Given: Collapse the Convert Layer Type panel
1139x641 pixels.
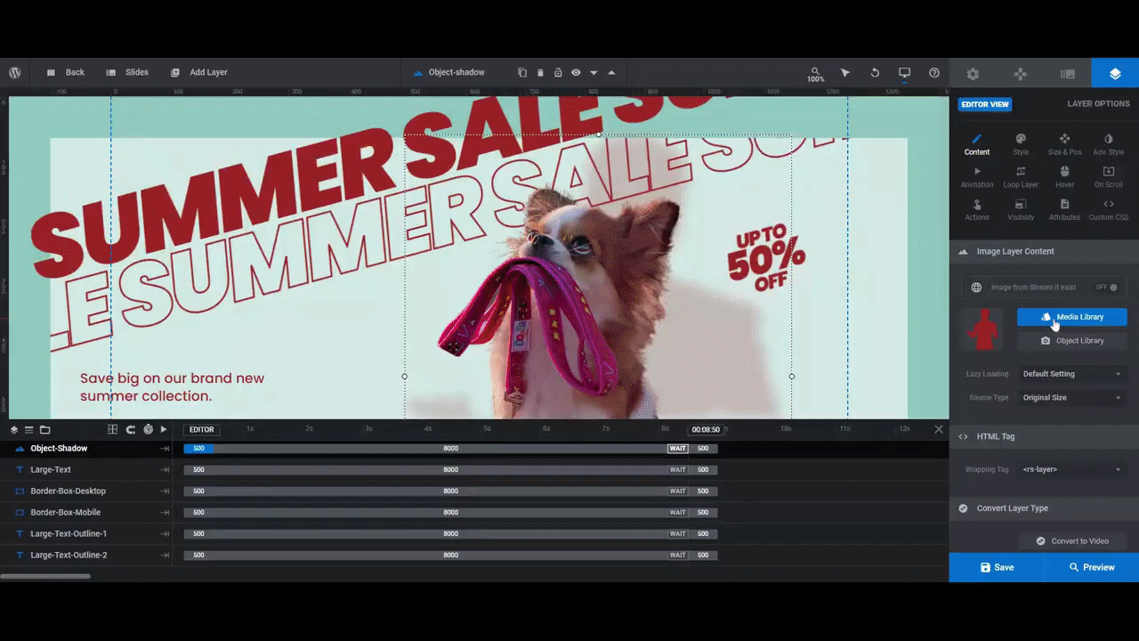Looking at the screenshot, I should coord(1044,508).
